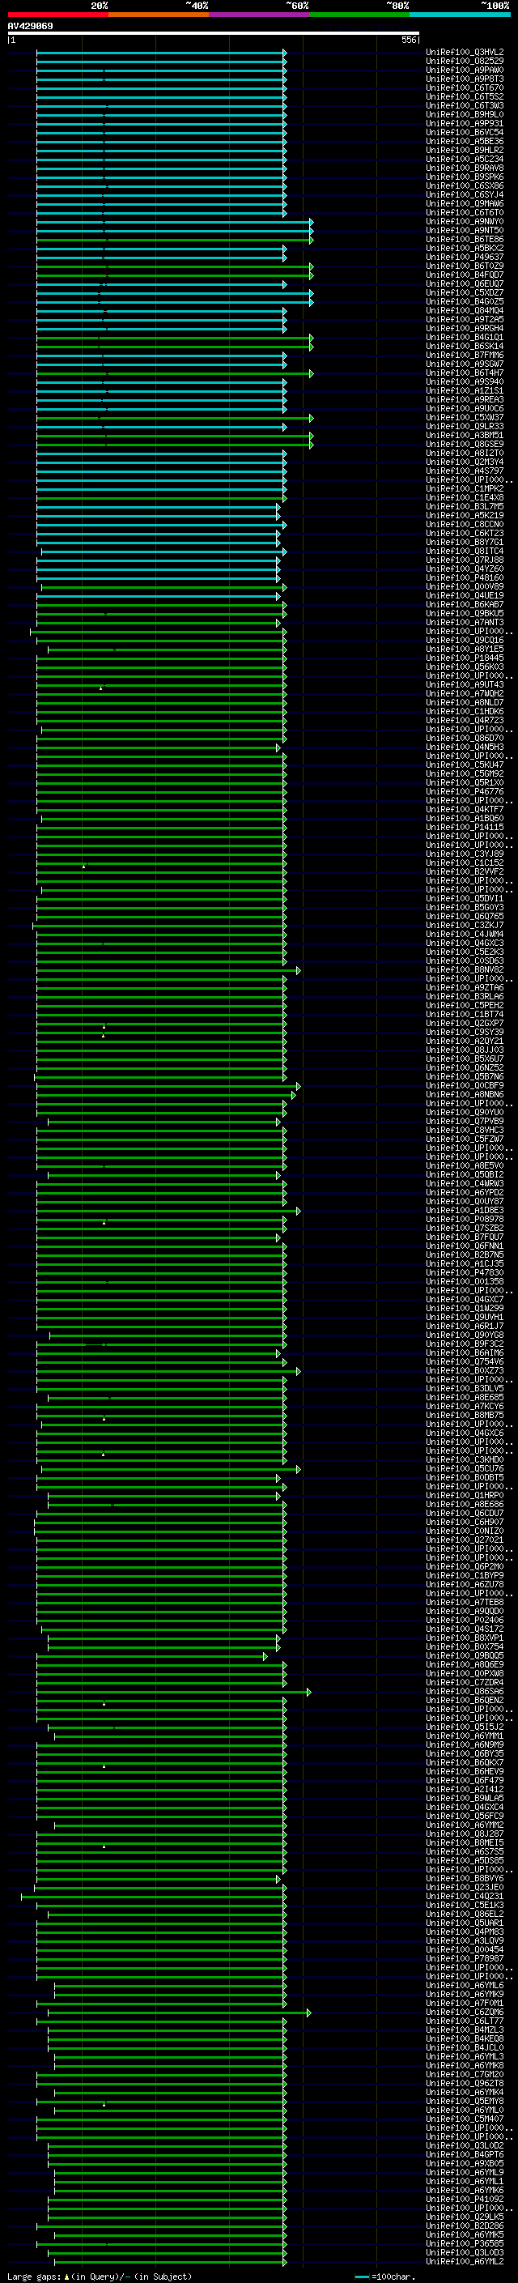Viewport: 518px width, 2283px height.
Task: Click the red 20% identity legend segment
Action: [x=57, y=15]
